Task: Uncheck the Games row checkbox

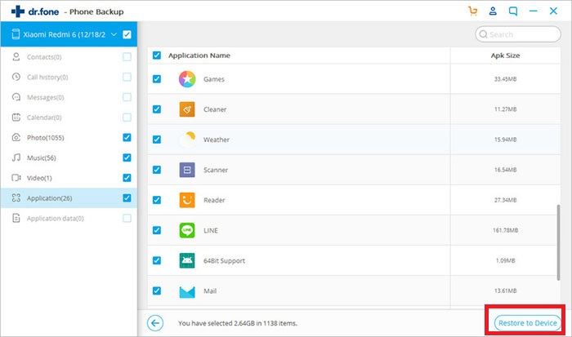Action: click(157, 79)
